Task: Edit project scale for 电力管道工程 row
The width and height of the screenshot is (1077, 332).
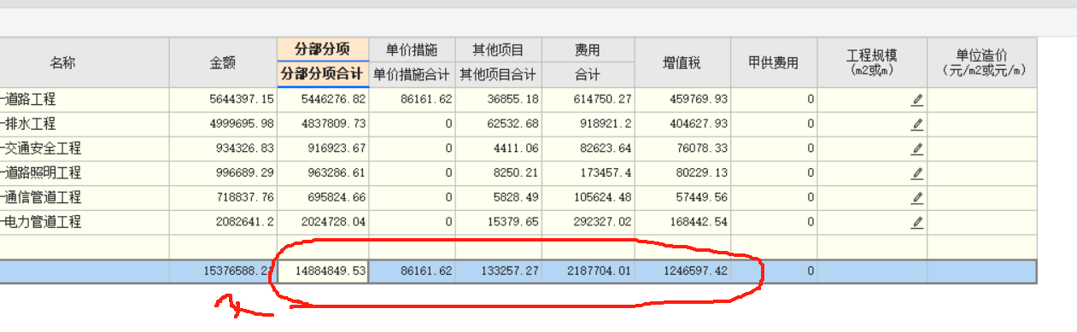Action: click(917, 223)
